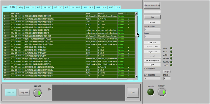Viewport: 210px width, 104px height.
Task: Click the pti100 LED indicator
Action: pyautogui.click(x=171, y=65)
